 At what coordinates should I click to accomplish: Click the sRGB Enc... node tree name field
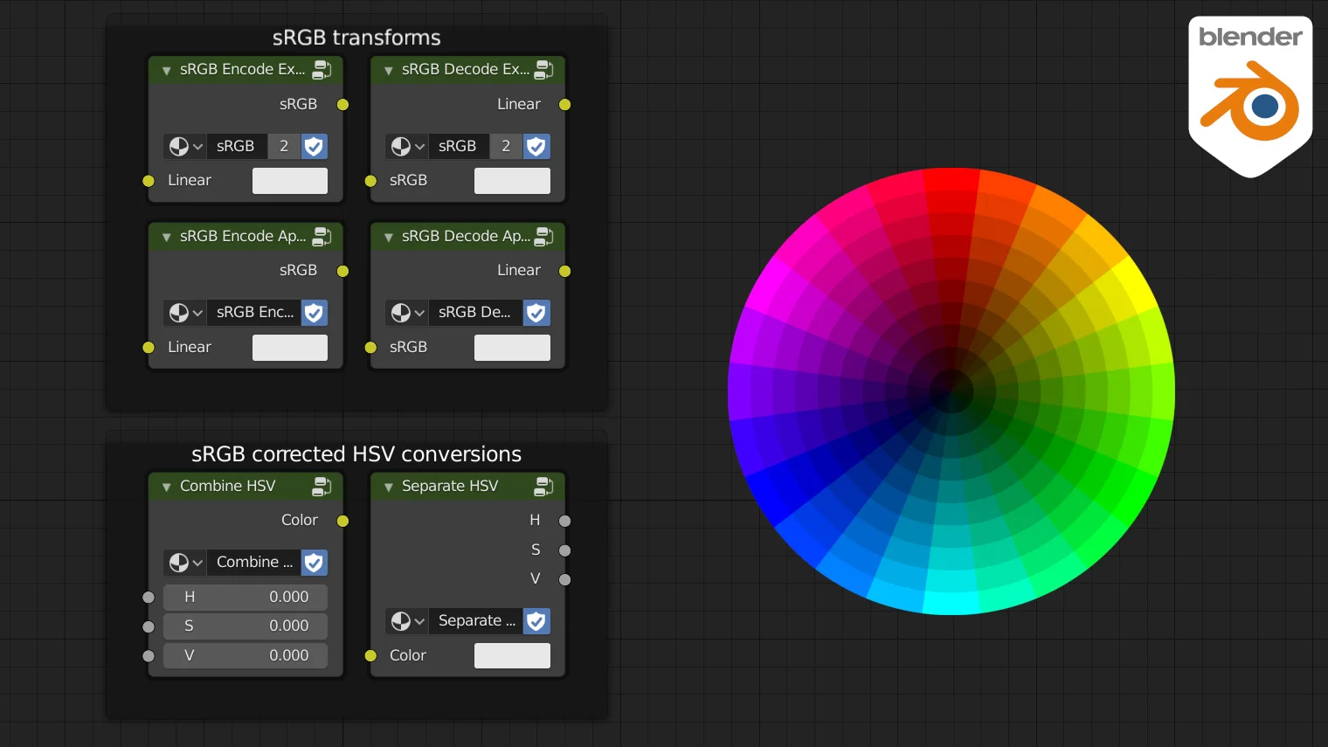[254, 313]
